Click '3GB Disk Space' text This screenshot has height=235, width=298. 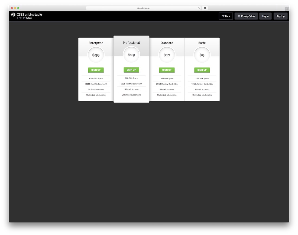(167, 78)
